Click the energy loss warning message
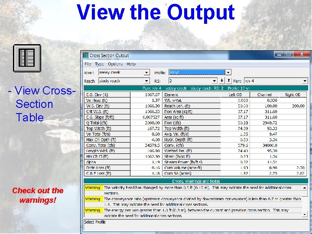Image resolution: width=312 pixels, height=234 pixels. [196, 213]
